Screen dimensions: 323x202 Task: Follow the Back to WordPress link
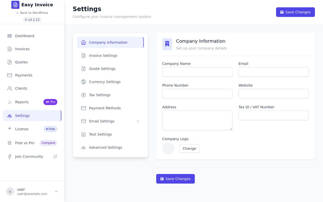pyautogui.click(x=32, y=13)
